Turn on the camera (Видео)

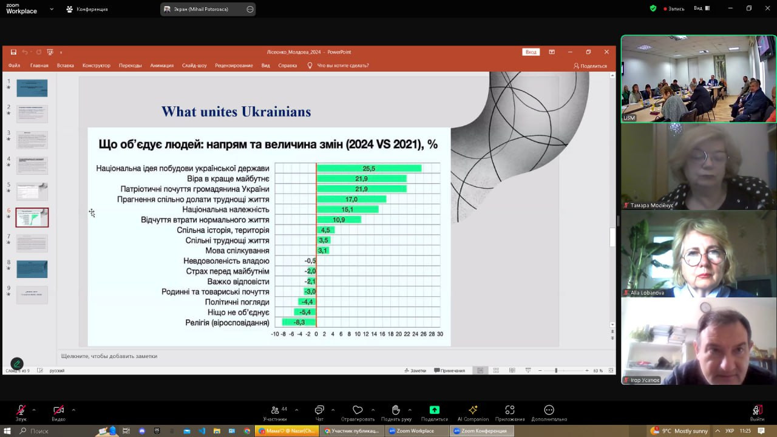click(58, 411)
